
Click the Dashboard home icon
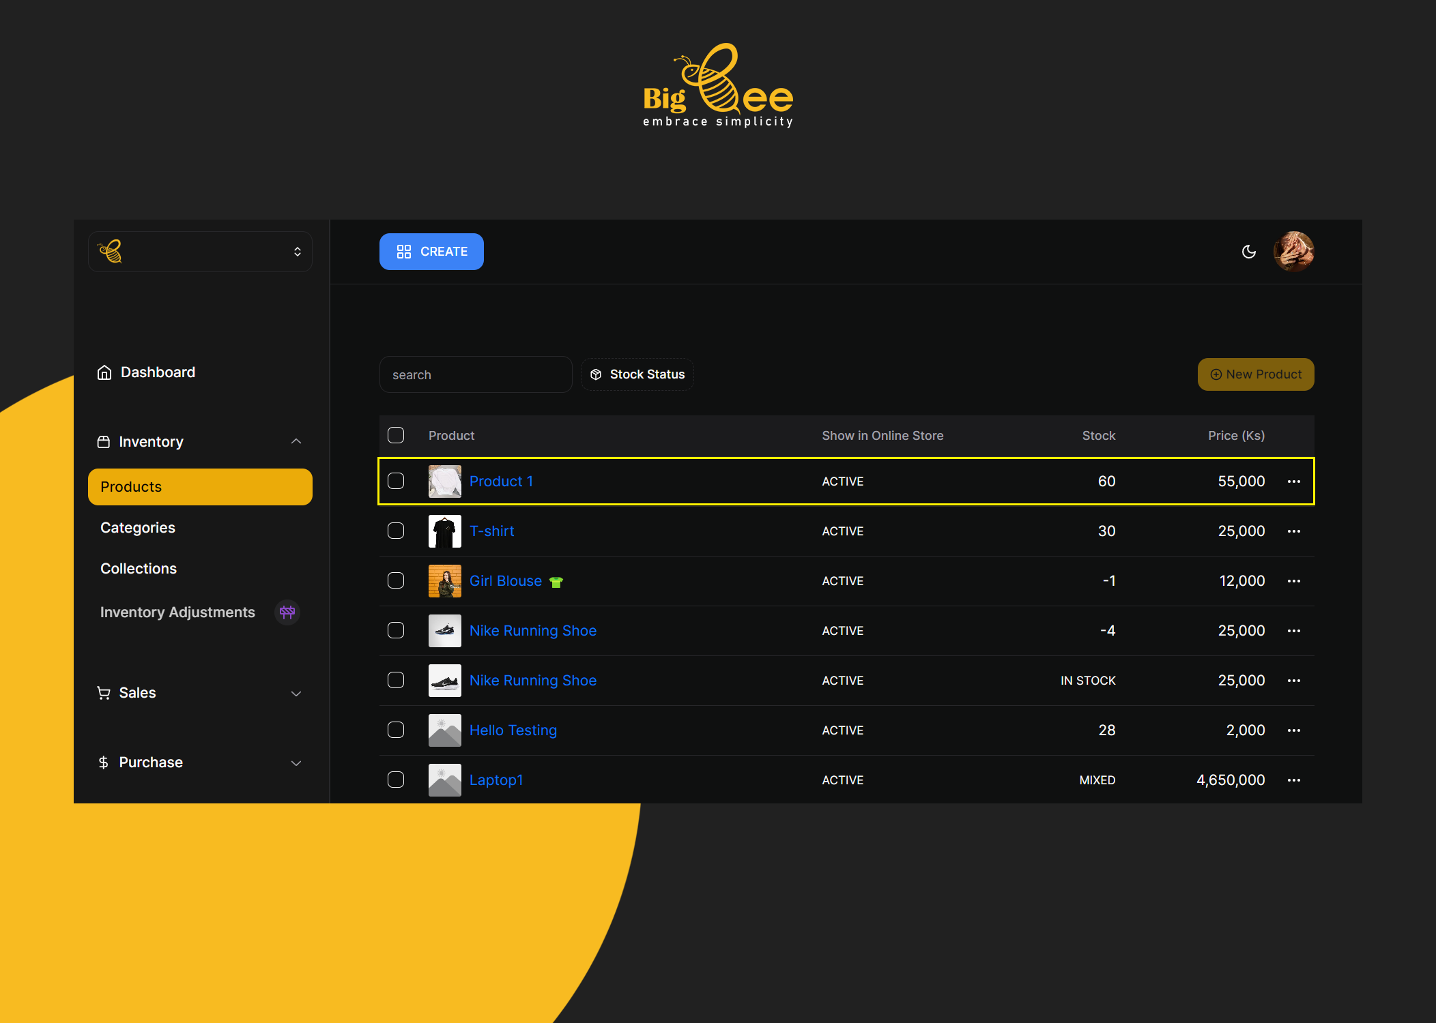click(x=104, y=372)
